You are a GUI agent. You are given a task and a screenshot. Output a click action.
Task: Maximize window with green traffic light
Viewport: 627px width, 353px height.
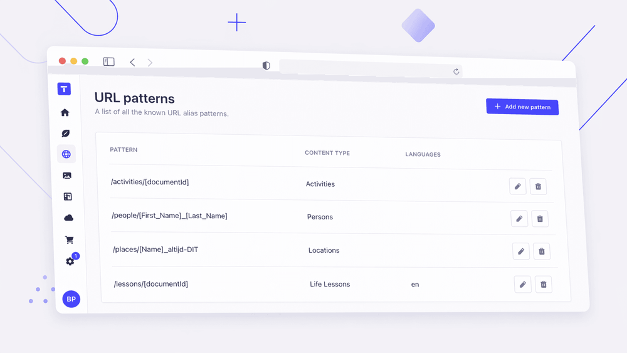pos(85,61)
